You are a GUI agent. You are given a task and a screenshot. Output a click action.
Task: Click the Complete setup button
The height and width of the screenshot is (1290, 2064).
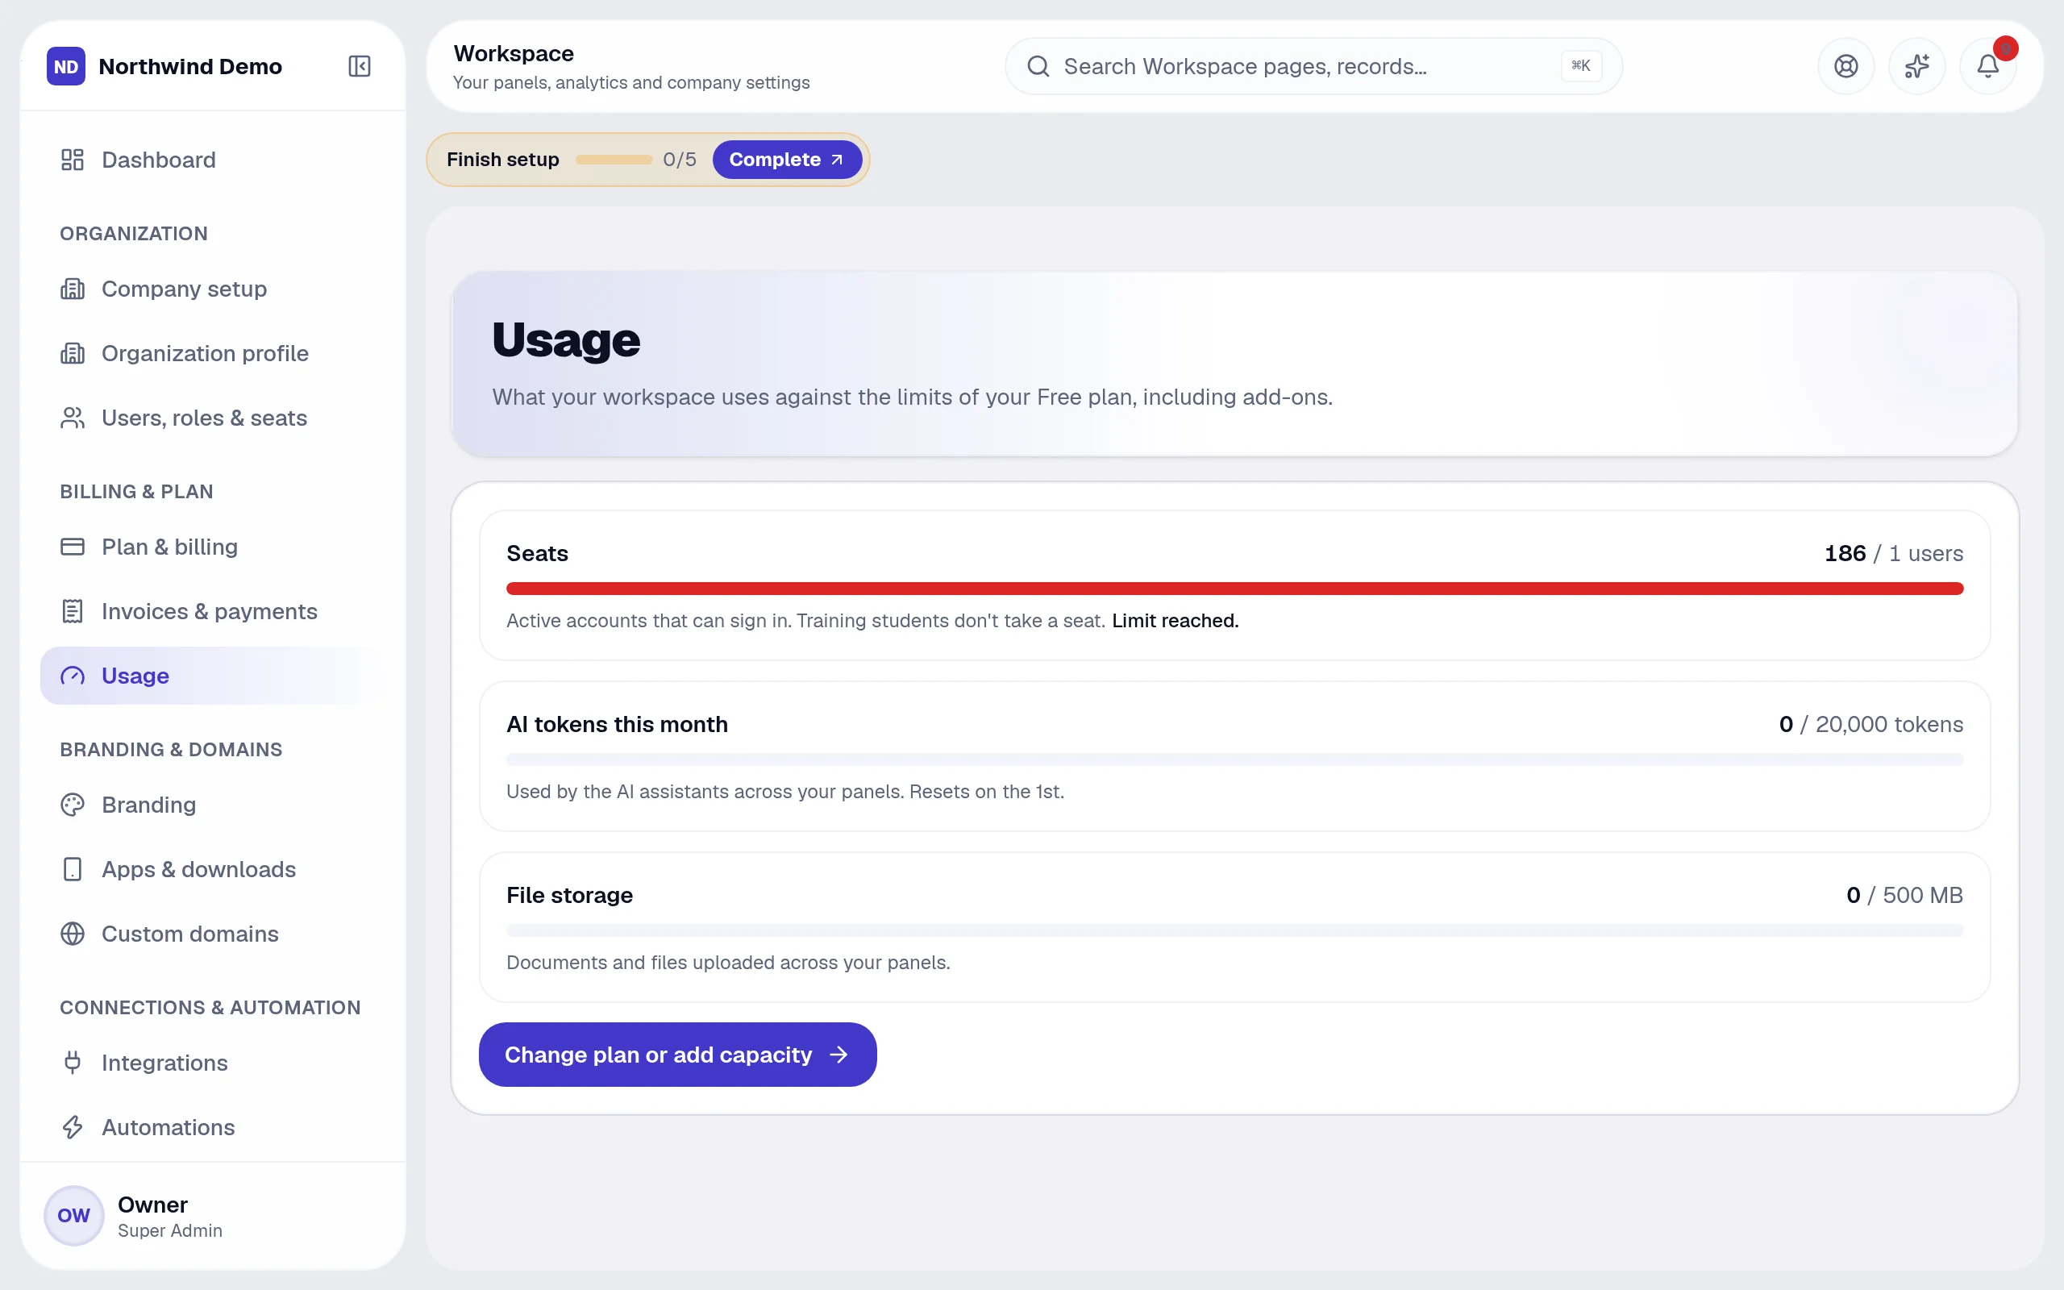coord(786,160)
